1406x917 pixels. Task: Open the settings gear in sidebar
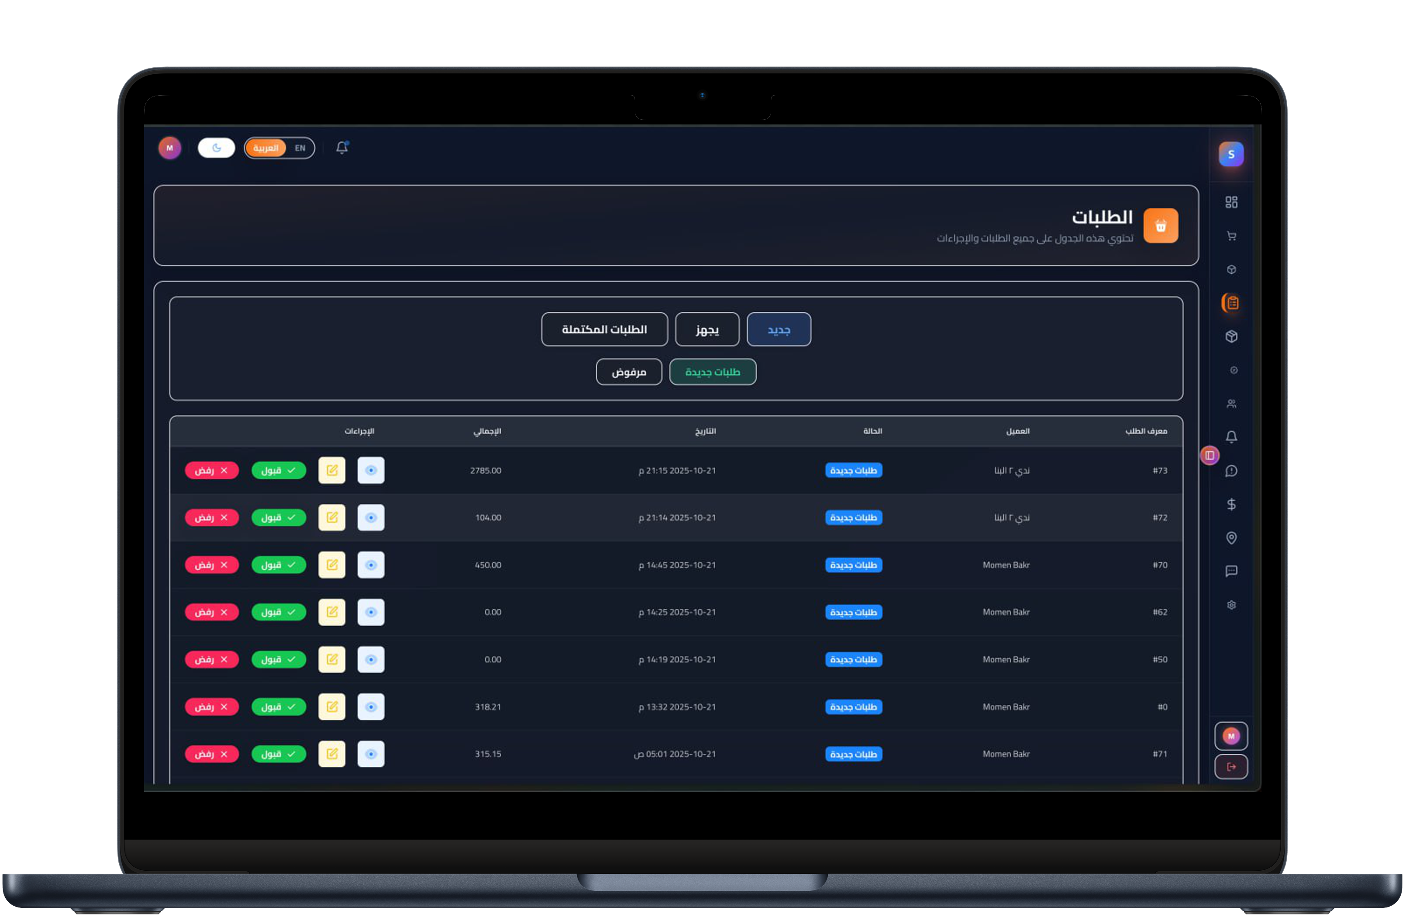1231,605
